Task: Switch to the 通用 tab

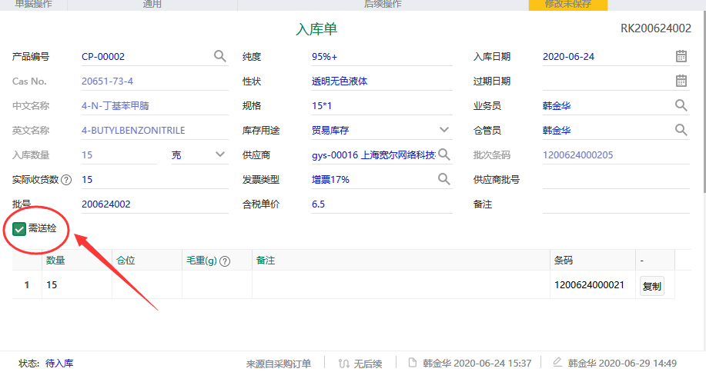Action: [x=152, y=5]
